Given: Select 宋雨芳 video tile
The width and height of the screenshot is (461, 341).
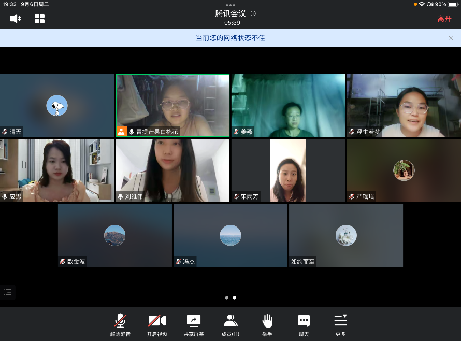Looking at the screenshot, I should point(289,170).
